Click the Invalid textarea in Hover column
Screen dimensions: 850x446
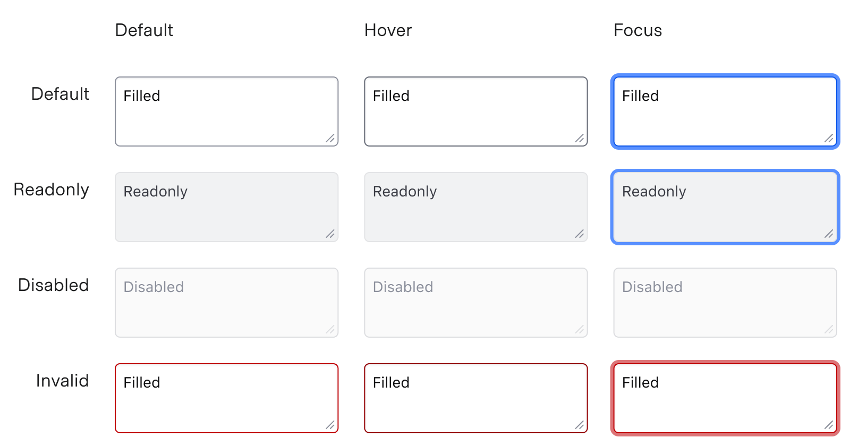click(x=475, y=398)
